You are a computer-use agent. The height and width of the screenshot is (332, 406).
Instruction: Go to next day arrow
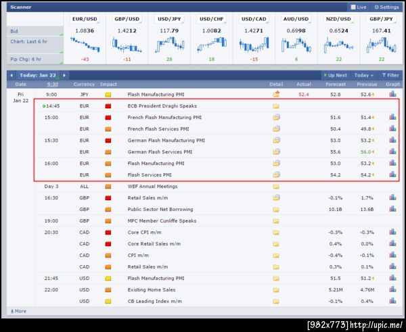pos(64,75)
